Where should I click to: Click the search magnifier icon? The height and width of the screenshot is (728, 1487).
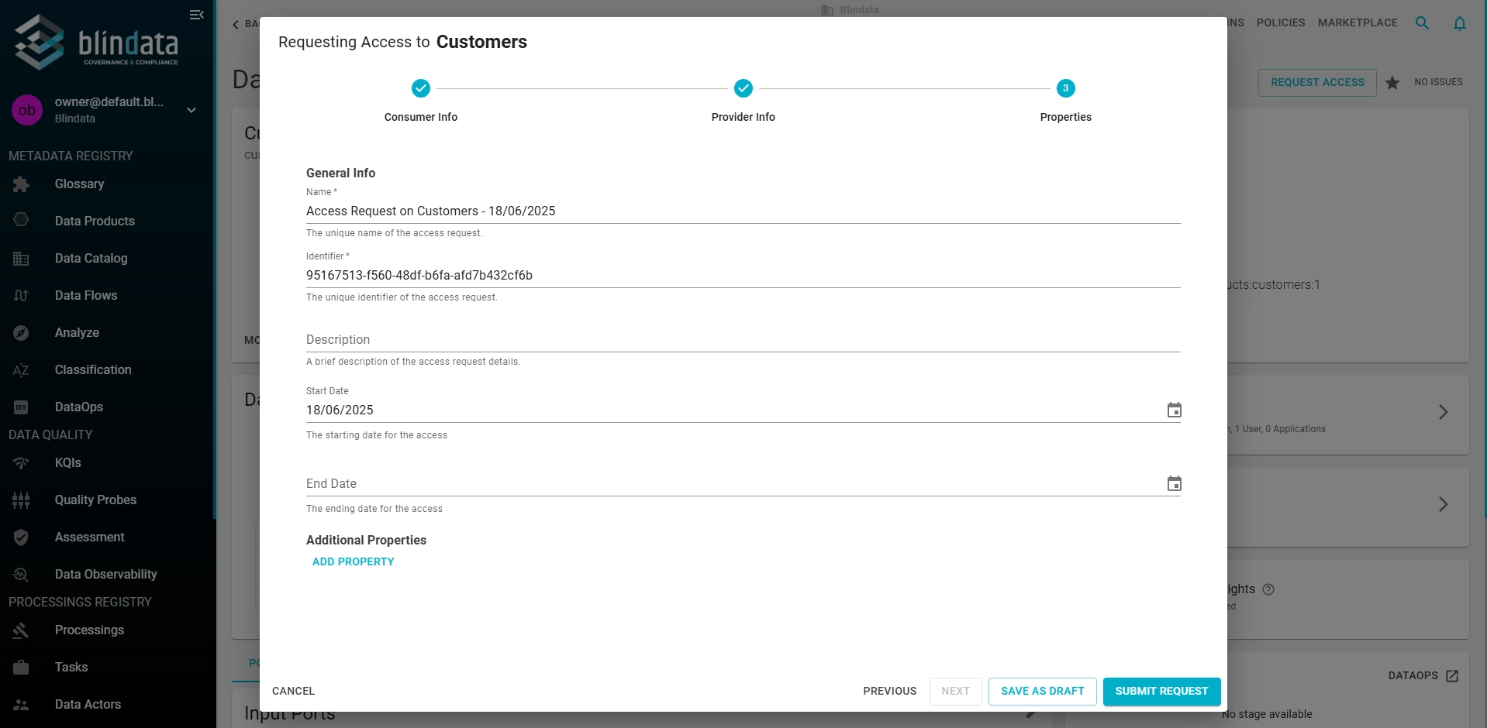tap(1422, 23)
